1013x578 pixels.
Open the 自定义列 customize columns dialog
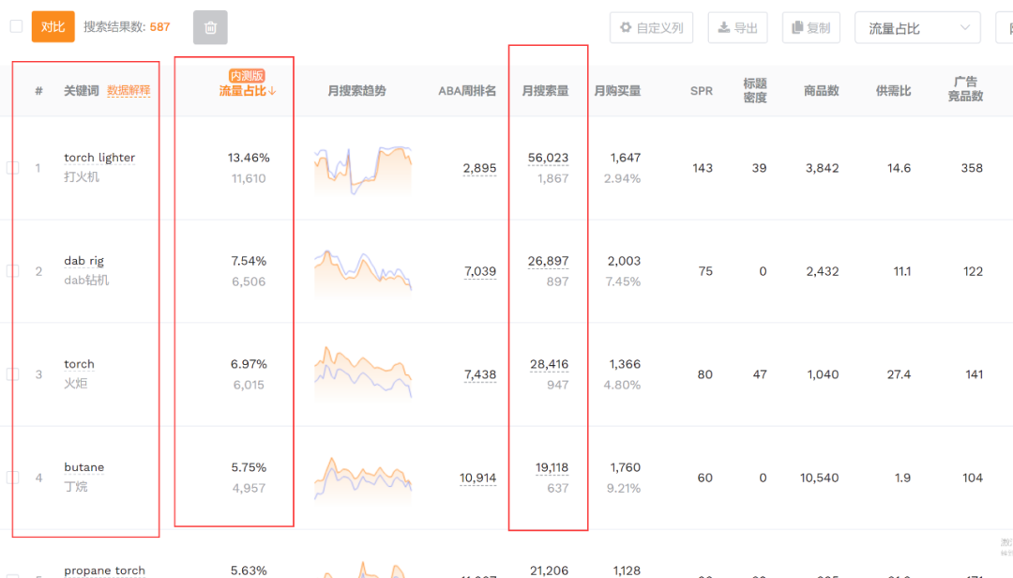(x=651, y=27)
